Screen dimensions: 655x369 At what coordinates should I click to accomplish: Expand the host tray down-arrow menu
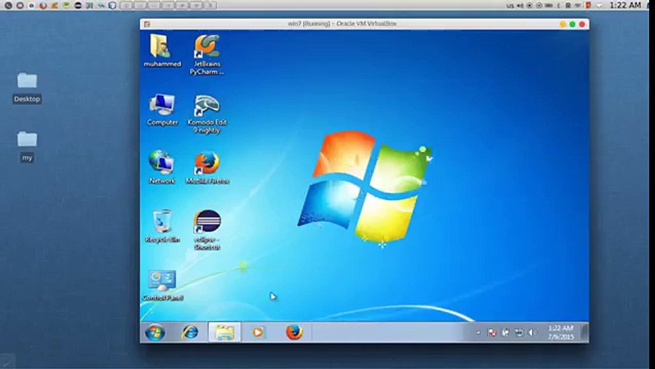point(599,6)
